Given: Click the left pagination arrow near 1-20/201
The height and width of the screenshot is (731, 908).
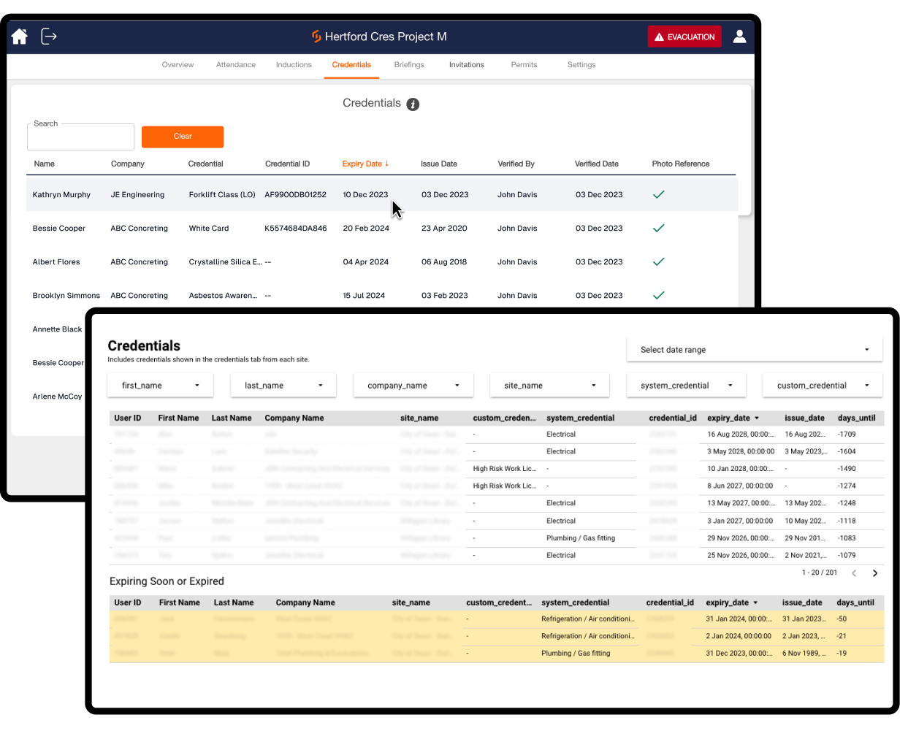Looking at the screenshot, I should click(854, 573).
